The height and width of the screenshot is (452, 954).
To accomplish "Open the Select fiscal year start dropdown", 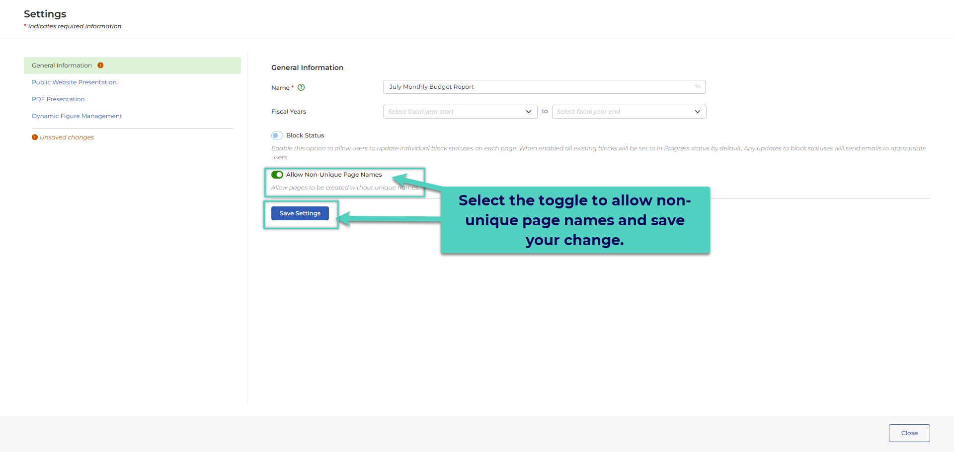I will pyautogui.click(x=460, y=112).
